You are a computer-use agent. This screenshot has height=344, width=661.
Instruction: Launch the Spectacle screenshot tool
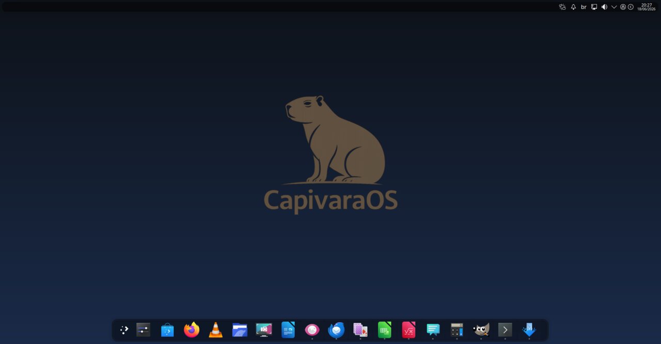pos(264,330)
